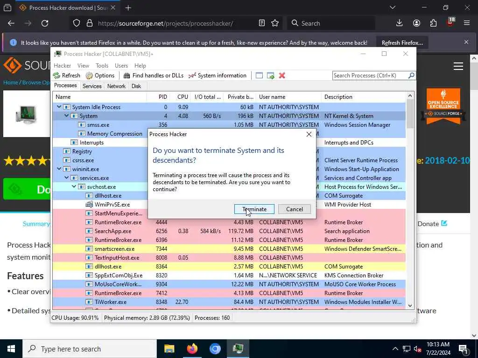
Task: Click the WmiPrvSE.exe process icon
Action: tap(89, 205)
